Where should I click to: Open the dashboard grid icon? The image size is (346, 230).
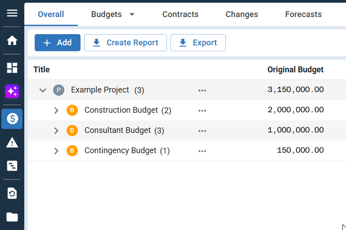(x=12, y=68)
